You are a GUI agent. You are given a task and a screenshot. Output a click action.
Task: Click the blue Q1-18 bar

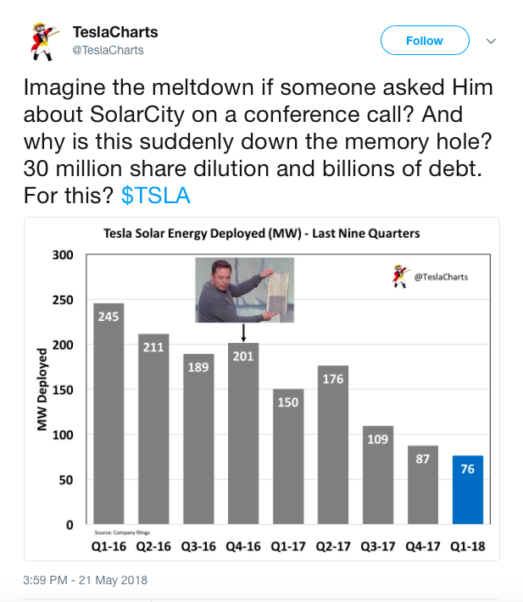[x=467, y=489]
